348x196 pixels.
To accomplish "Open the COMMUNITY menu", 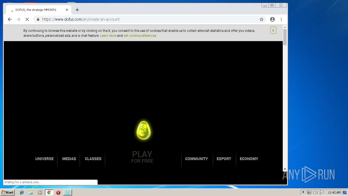I will pyautogui.click(x=197, y=159).
